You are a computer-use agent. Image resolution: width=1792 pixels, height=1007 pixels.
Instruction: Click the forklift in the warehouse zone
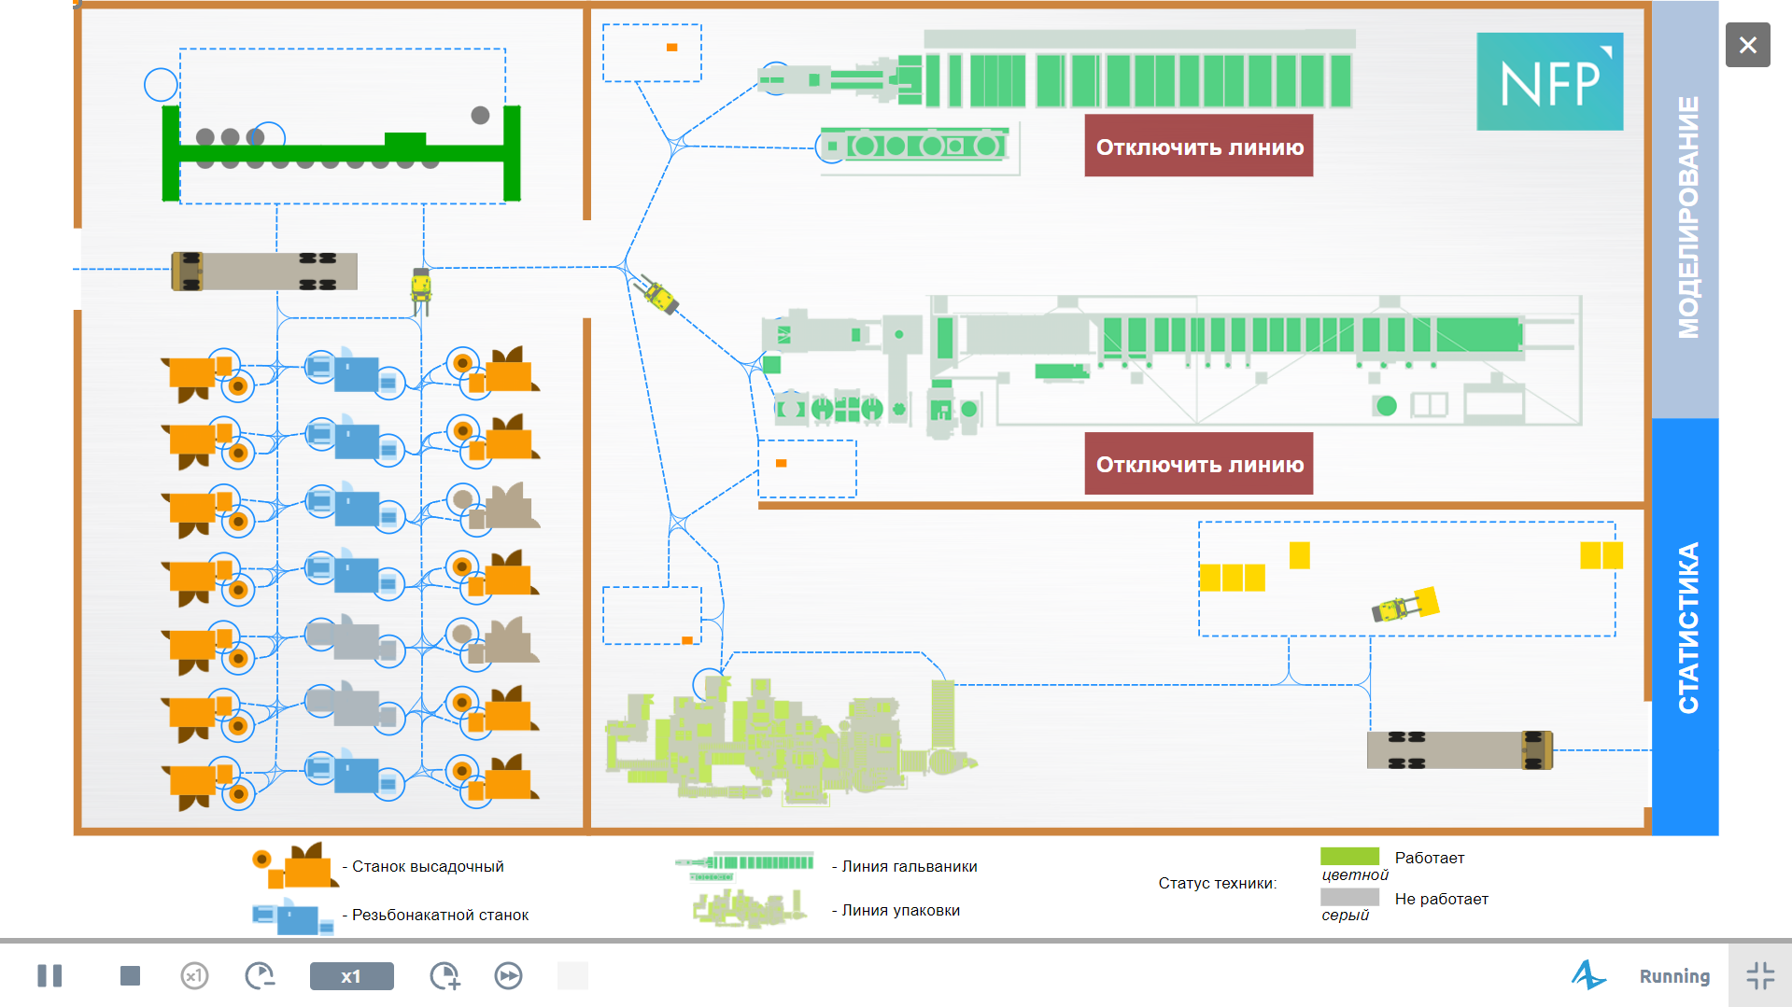point(1404,606)
